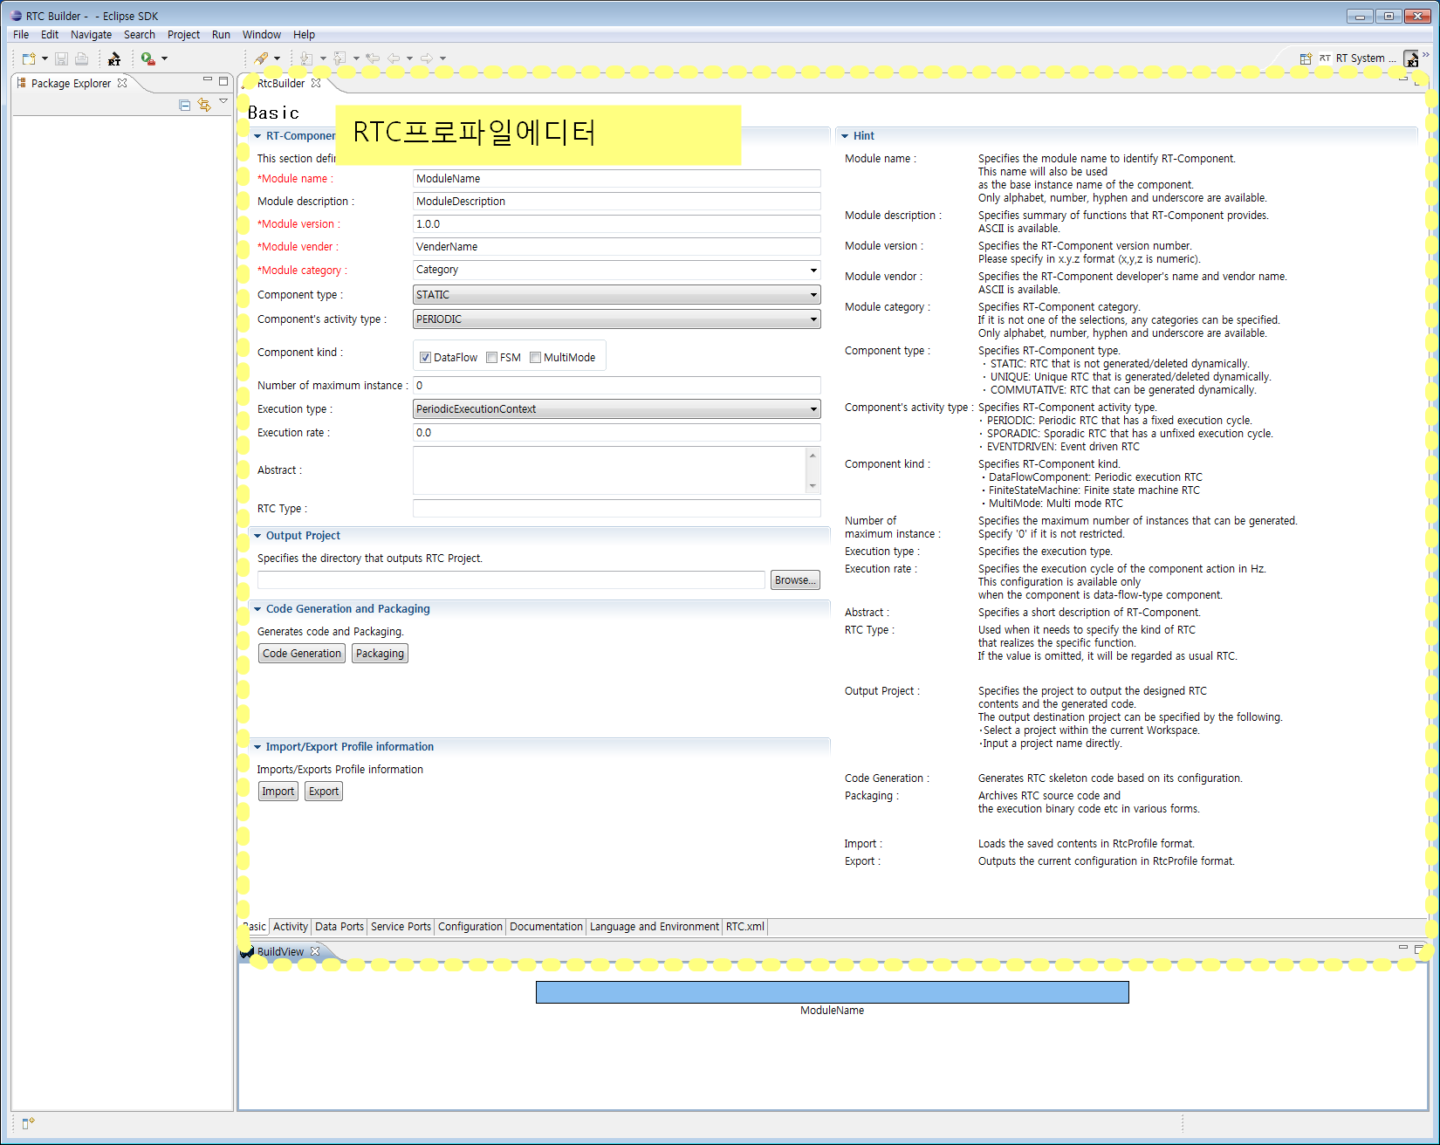The height and width of the screenshot is (1145, 1440).
Task: Click the Last Edit Location icon
Action: (x=373, y=58)
